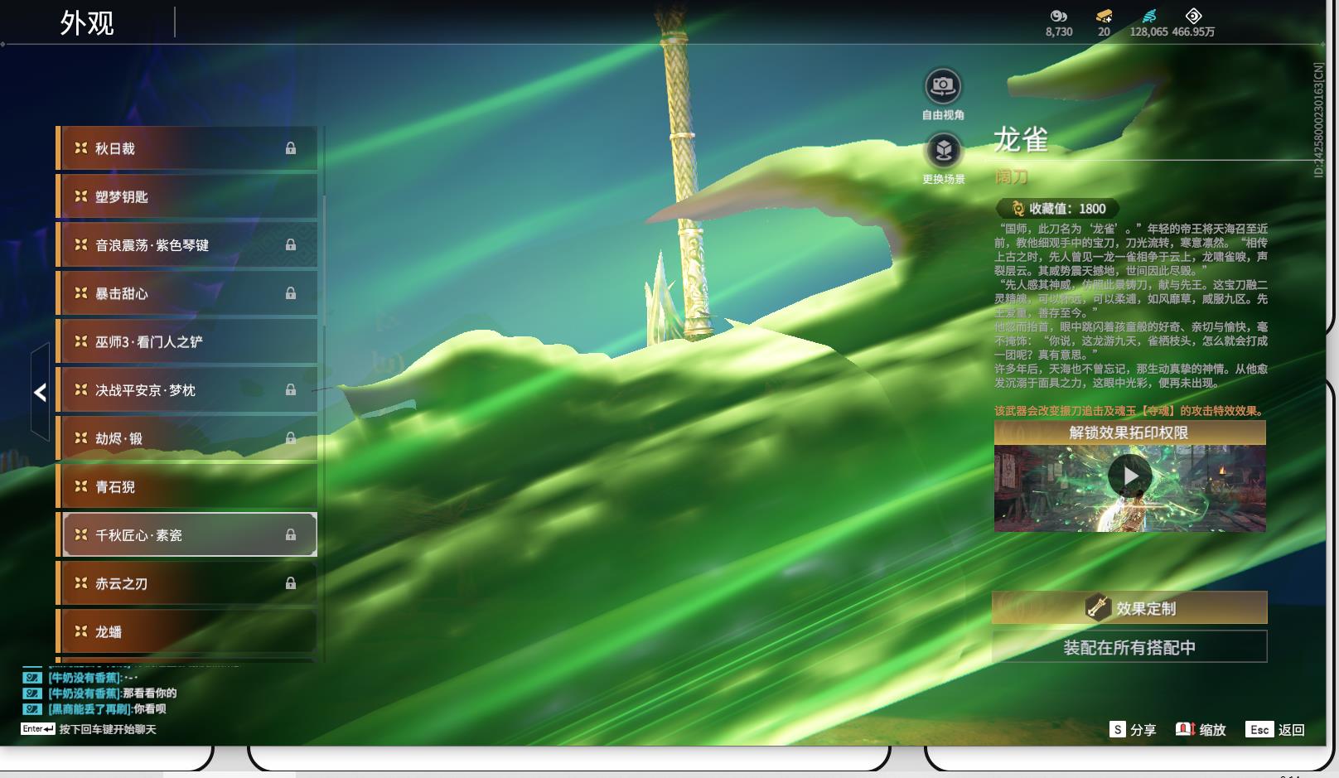Viewport: 1339px width, 778px height.
Task: Click the chat message 那看看你的
Action: [150, 693]
